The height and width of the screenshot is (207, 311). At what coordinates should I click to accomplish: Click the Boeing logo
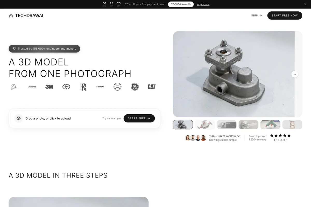tap(15, 87)
